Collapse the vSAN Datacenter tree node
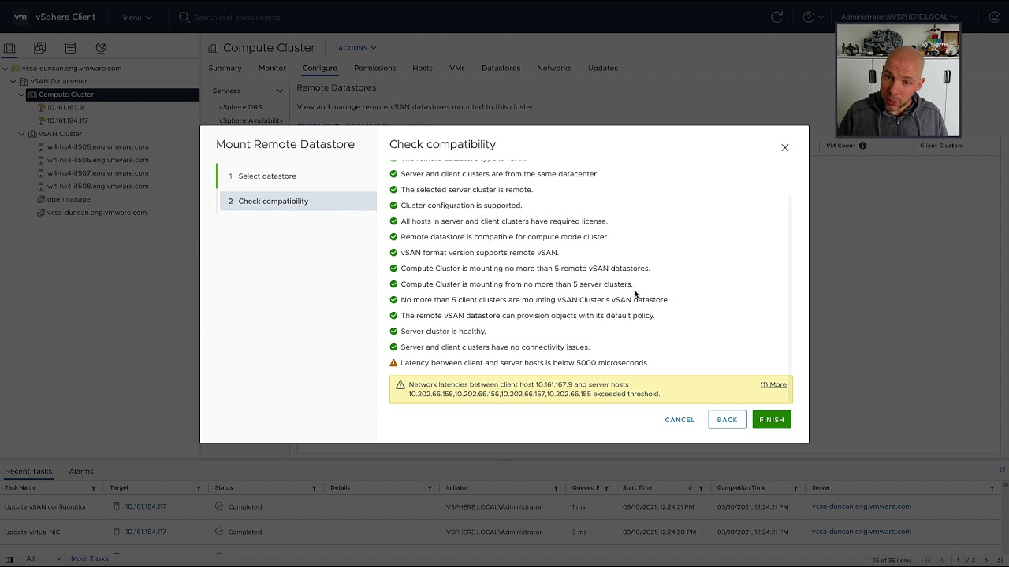The height and width of the screenshot is (567, 1009). pyautogui.click(x=13, y=81)
